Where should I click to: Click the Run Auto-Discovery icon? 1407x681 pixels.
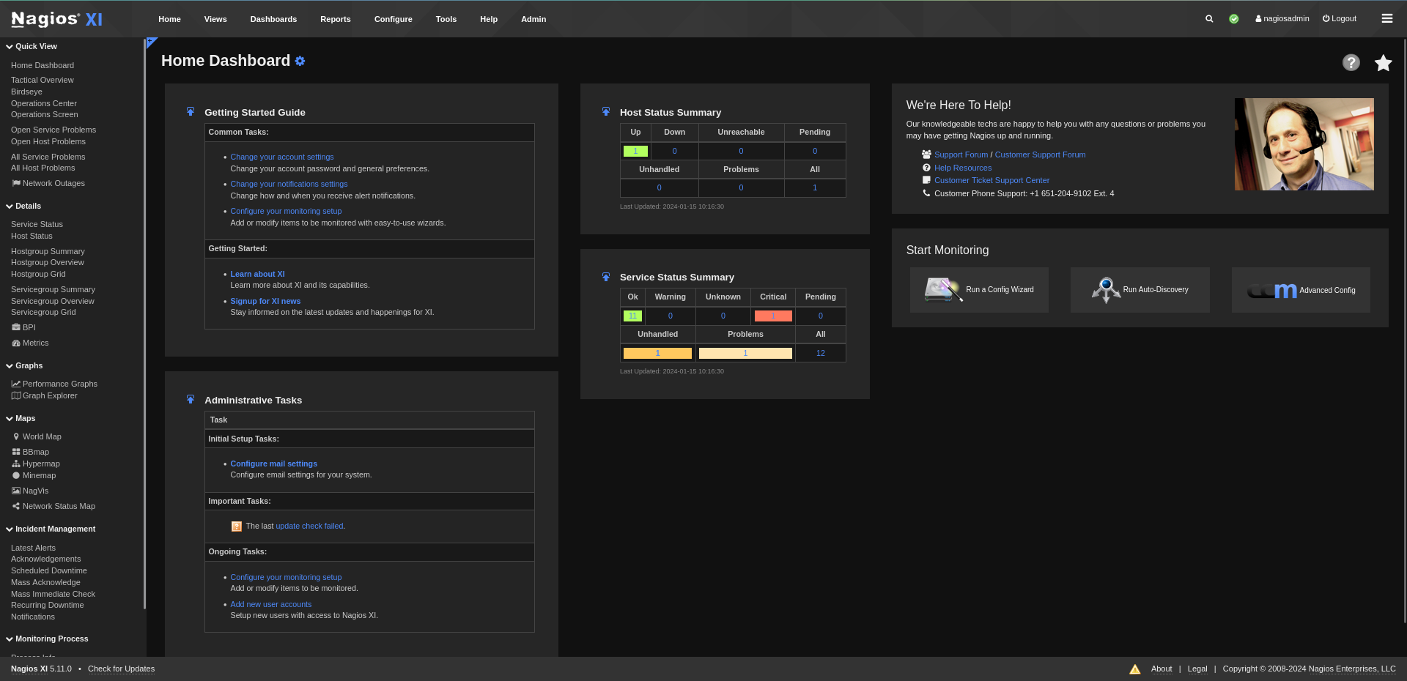pyautogui.click(x=1106, y=290)
